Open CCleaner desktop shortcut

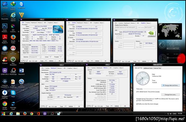click(5, 60)
